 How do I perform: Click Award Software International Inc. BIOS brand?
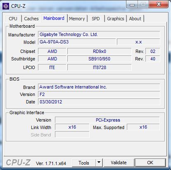99,87
